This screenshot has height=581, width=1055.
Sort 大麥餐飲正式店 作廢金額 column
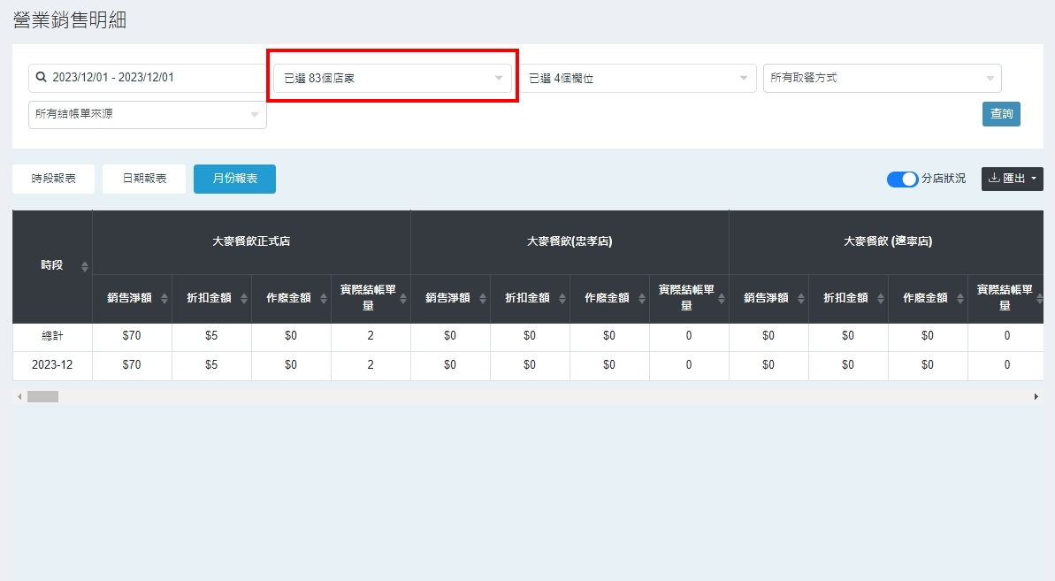pos(323,299)
